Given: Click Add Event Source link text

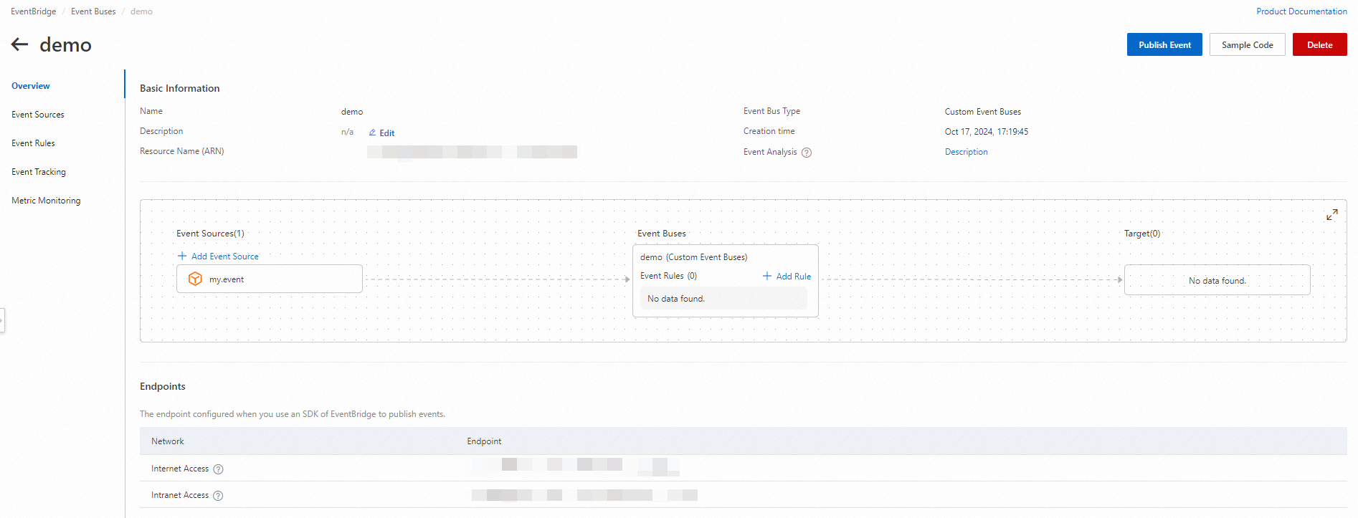Looking at the screenshot, I should pos(225,256).
